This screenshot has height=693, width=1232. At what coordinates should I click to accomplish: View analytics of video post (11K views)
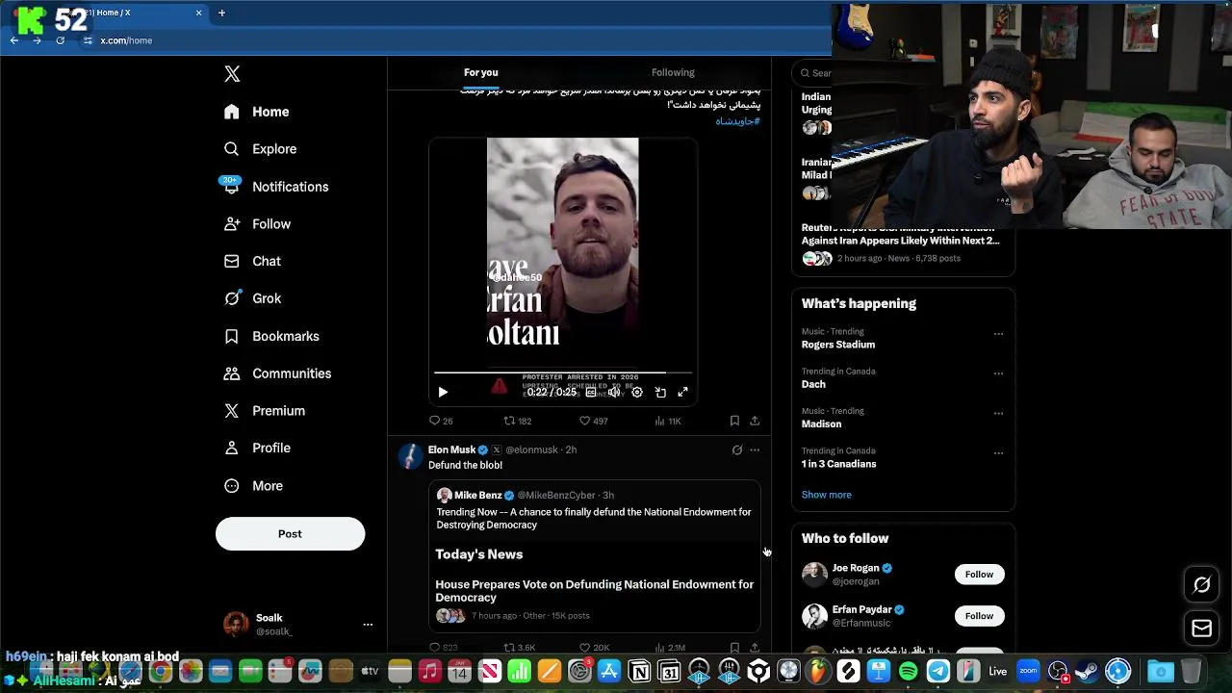click(668, 421)
